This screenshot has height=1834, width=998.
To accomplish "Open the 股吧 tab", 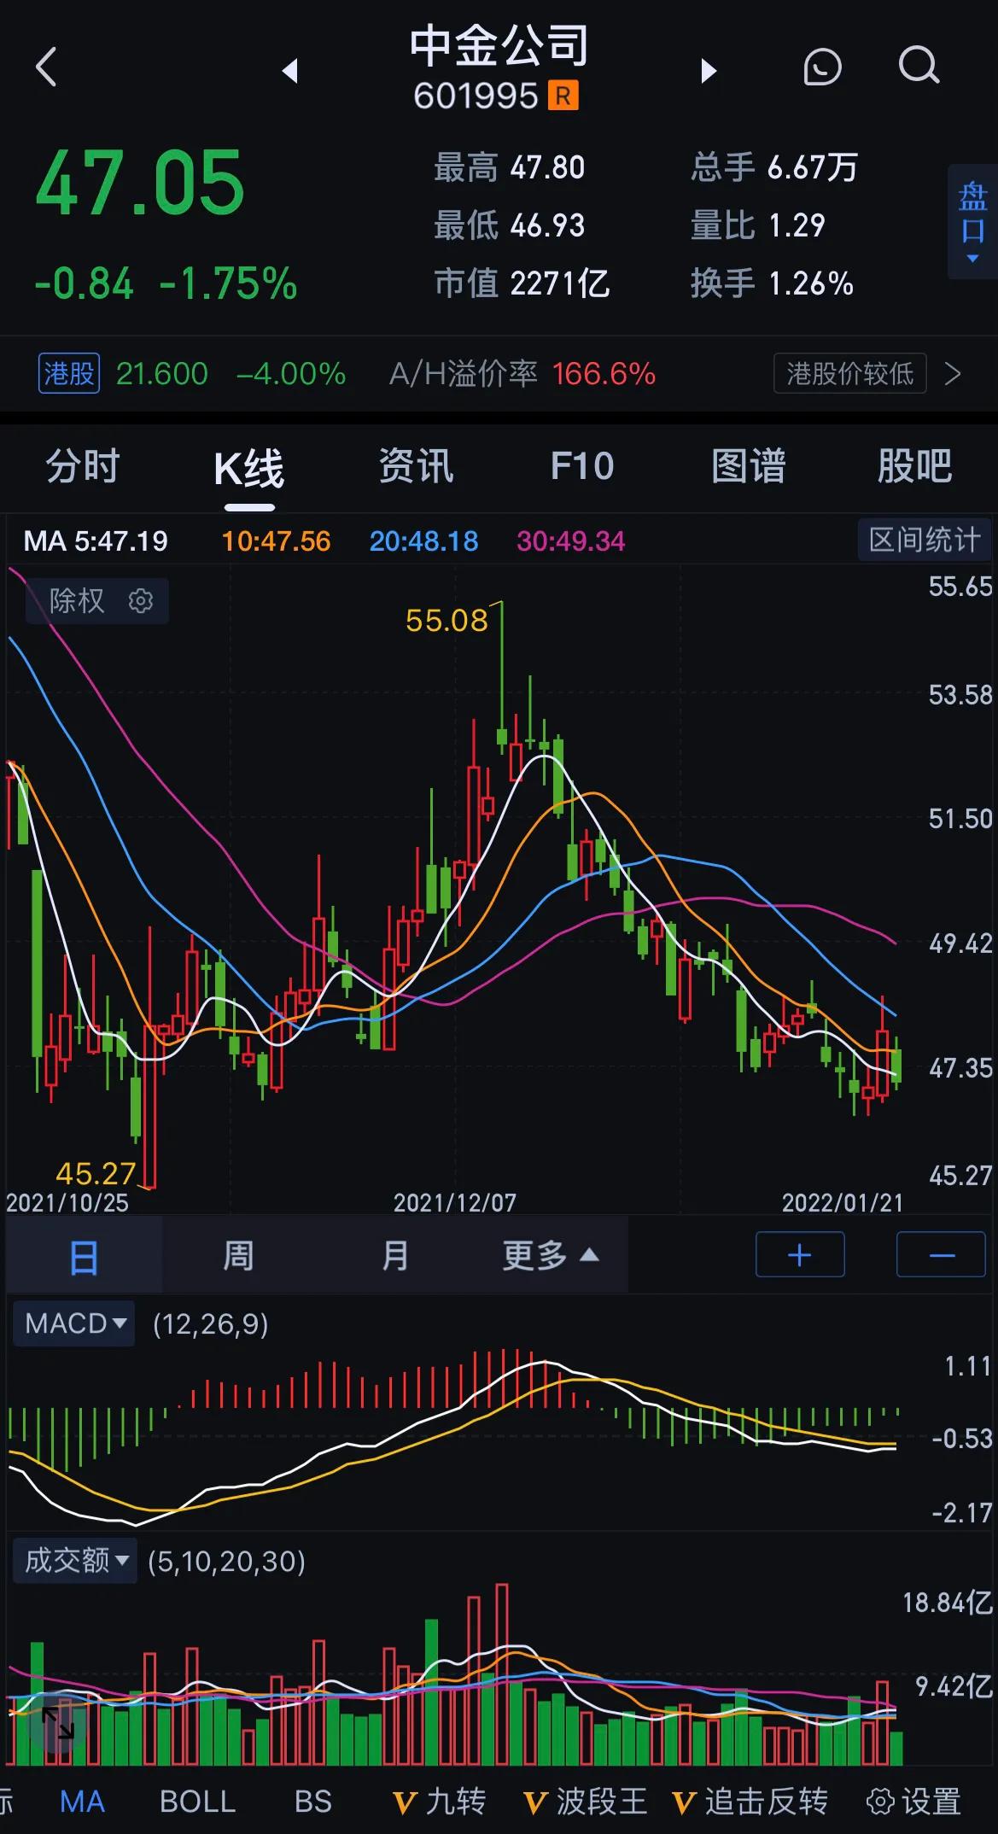I will tap(914, 466).
